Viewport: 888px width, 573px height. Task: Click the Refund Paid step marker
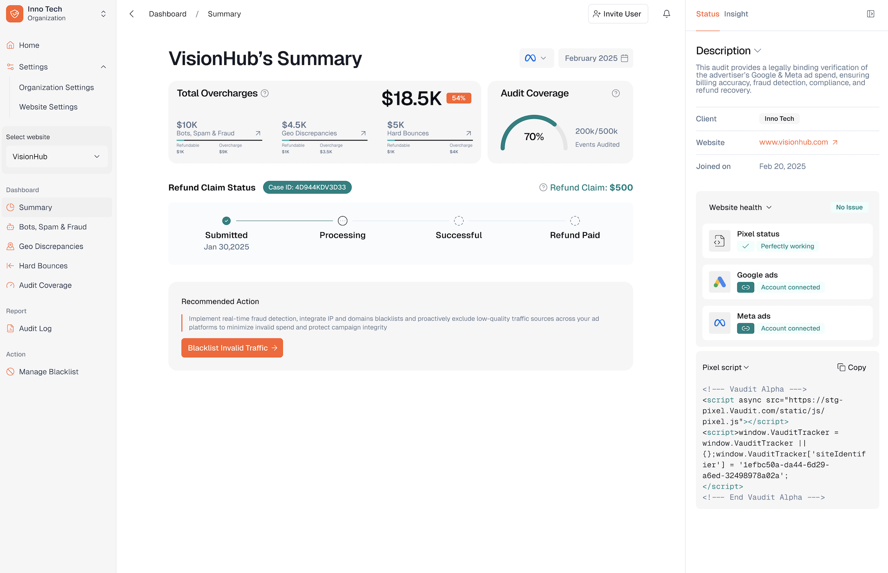[x=575, y=221]
